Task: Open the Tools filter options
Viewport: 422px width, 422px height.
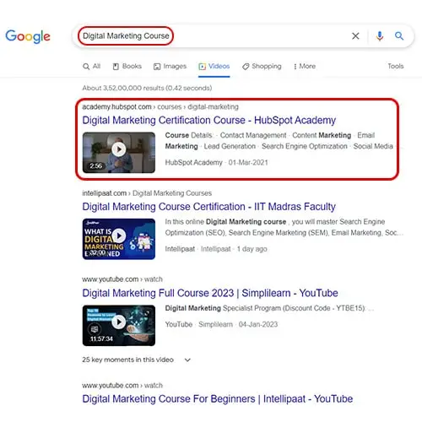Action: (x=396, y=67)
